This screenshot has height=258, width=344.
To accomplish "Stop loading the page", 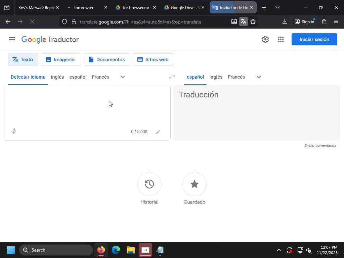I will coord(32,22).
